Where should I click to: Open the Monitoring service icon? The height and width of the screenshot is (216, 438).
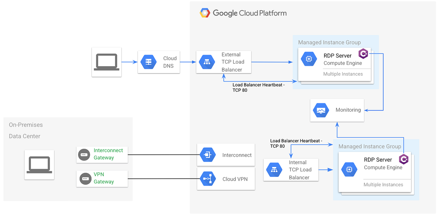click(x=321, y=110)
